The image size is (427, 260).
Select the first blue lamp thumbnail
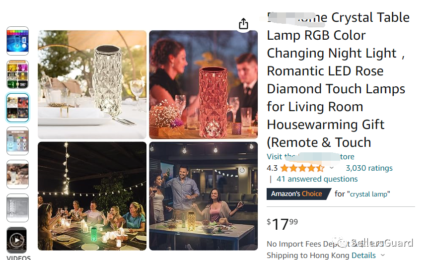18,41
